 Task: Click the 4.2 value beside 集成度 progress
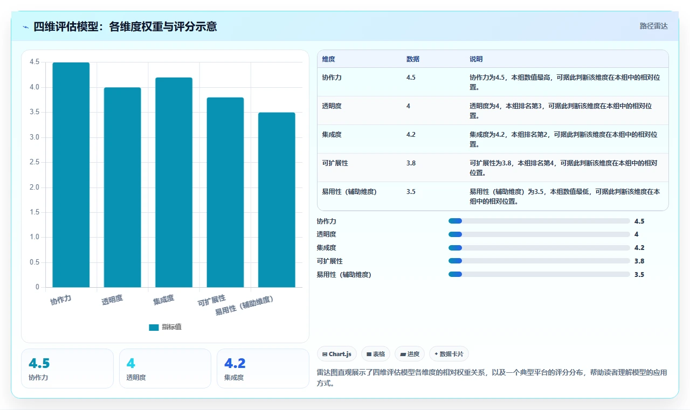(x=639, y=248)
